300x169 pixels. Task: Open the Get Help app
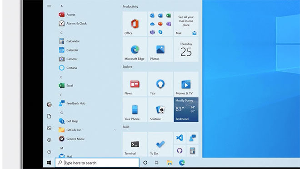tap(68, 121)
